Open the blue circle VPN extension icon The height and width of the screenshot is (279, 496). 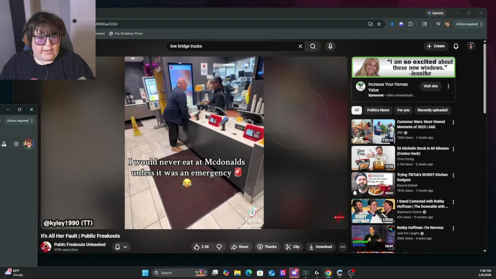(401, 24)
